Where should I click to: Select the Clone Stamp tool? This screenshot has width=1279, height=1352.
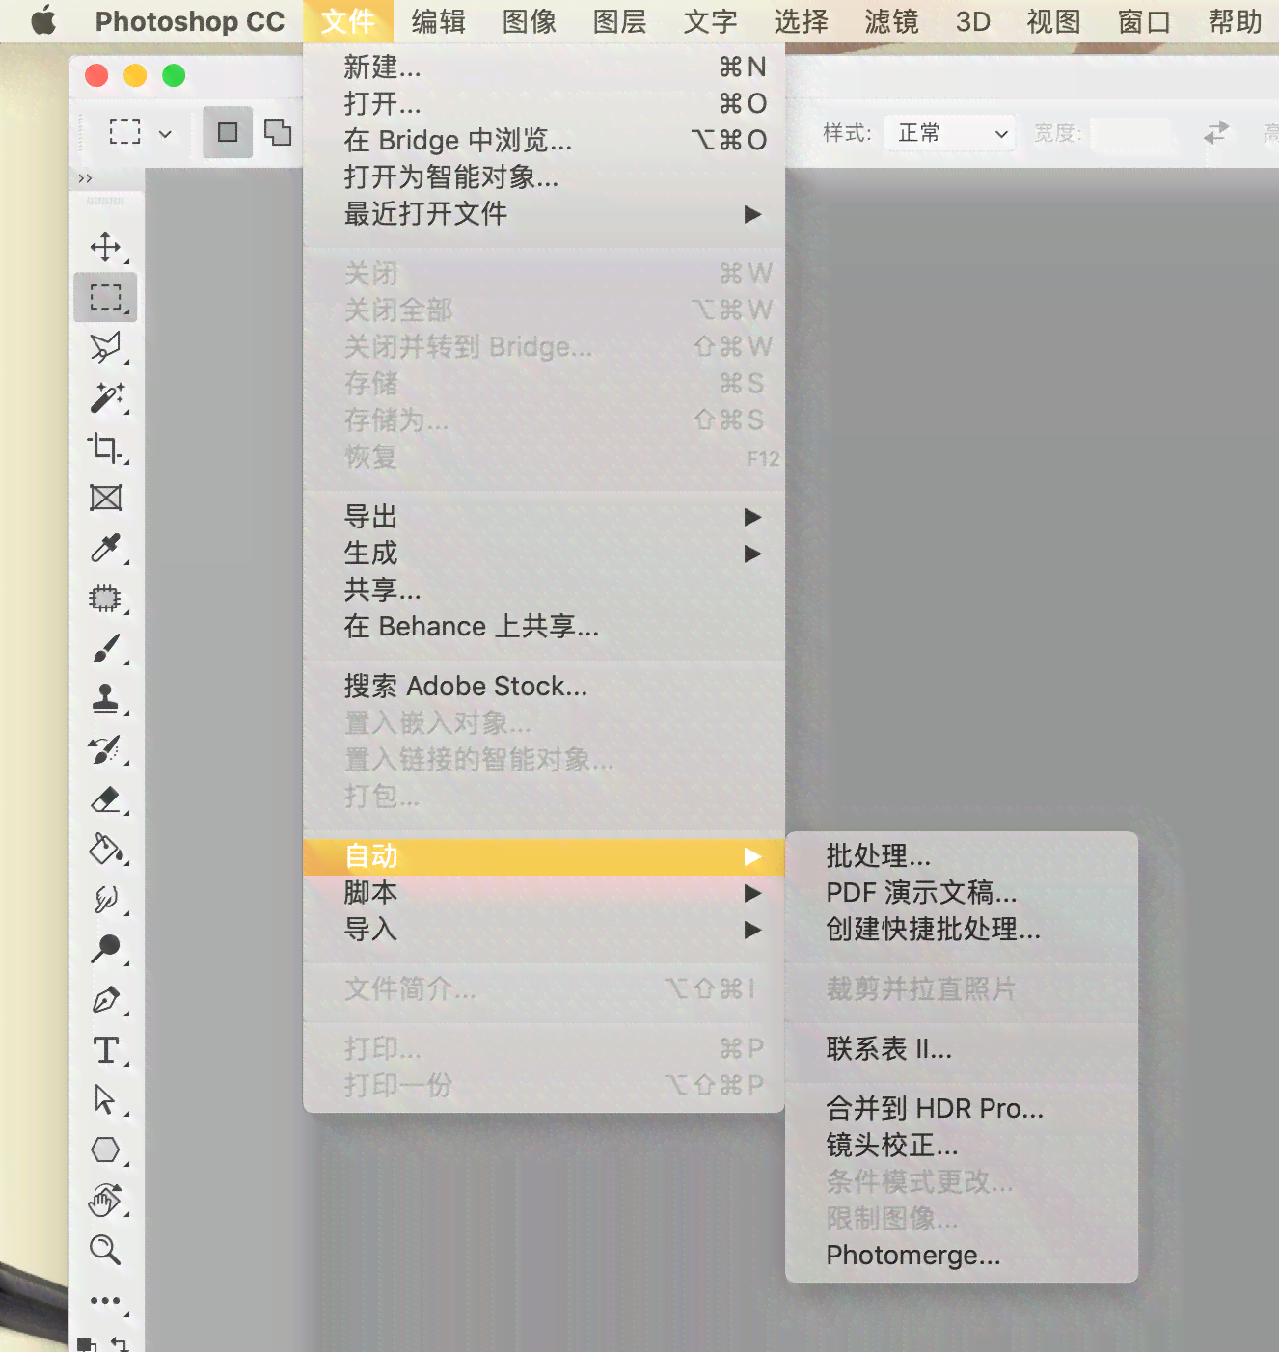point(105,698)
